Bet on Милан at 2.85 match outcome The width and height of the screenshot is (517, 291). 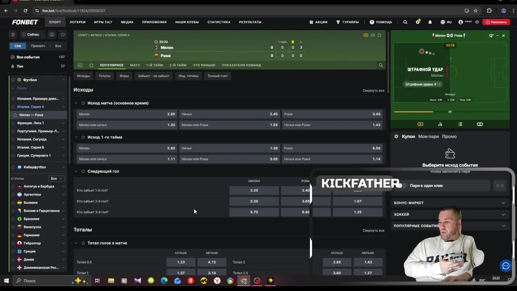(x=127, y=114)
